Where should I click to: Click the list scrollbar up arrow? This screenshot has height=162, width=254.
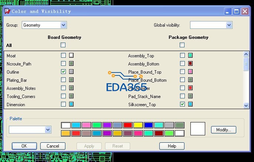pyautogui.click(x=246, y=54)
